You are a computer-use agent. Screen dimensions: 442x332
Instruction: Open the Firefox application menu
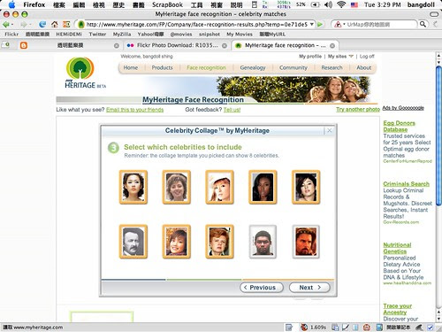point(34,4)
